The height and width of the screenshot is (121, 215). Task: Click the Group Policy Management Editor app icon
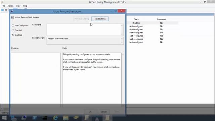click(2, 2)
